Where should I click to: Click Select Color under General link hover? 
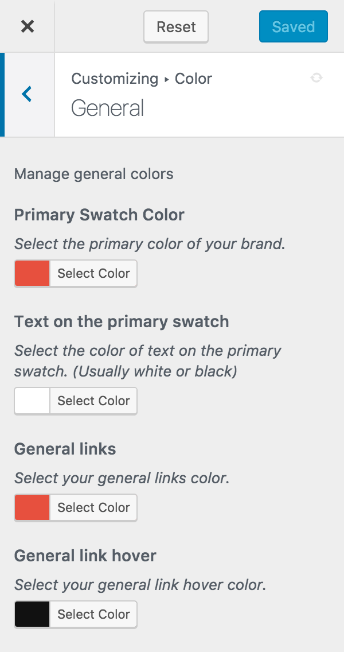[x=93, y=614]
